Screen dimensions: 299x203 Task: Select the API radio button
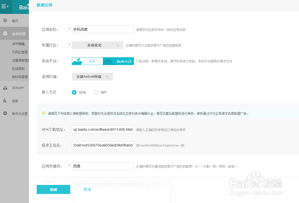pyautogui.click(x=95, y=92)
